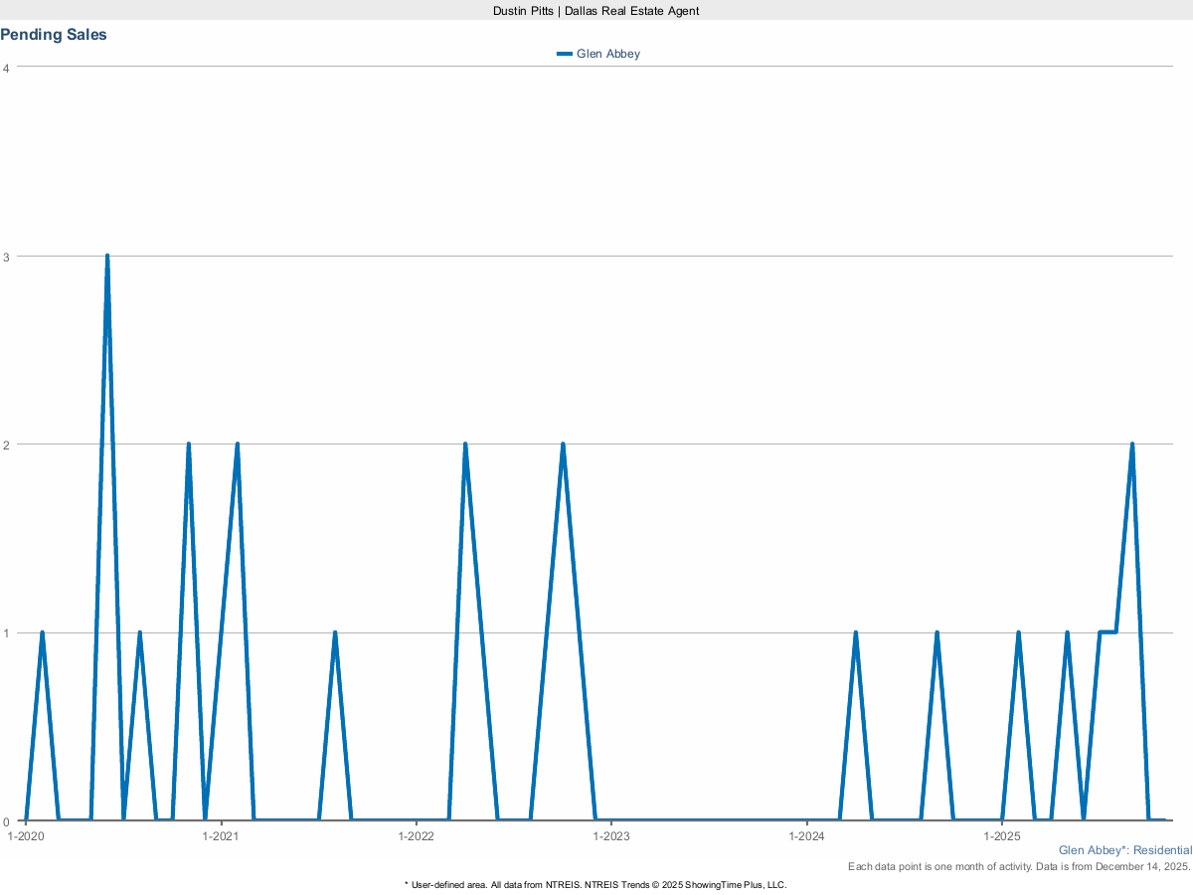Click the 1-2021 axis label
Viewport: 1193px width, 895px height.
tap(222, 836)
